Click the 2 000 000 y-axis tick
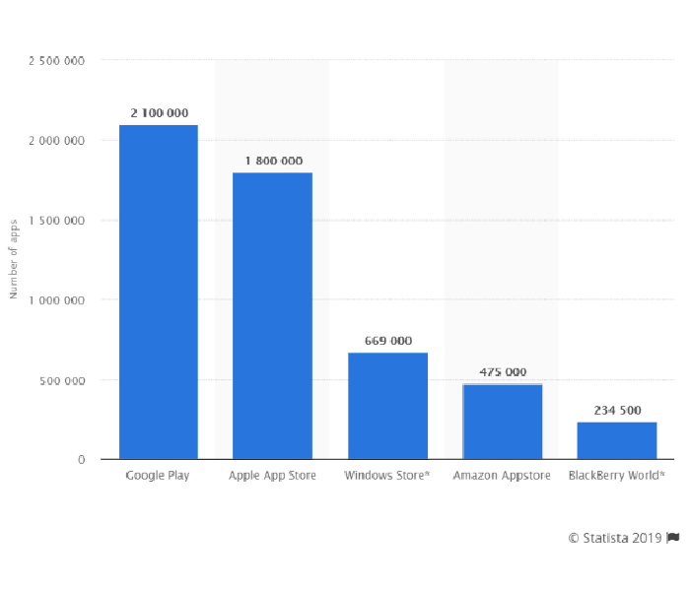This screenshot has width=690, height=589. pos(57,141)
